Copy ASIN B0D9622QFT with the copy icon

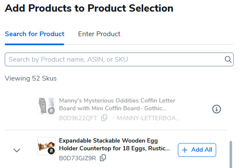(x=104, y=118)
